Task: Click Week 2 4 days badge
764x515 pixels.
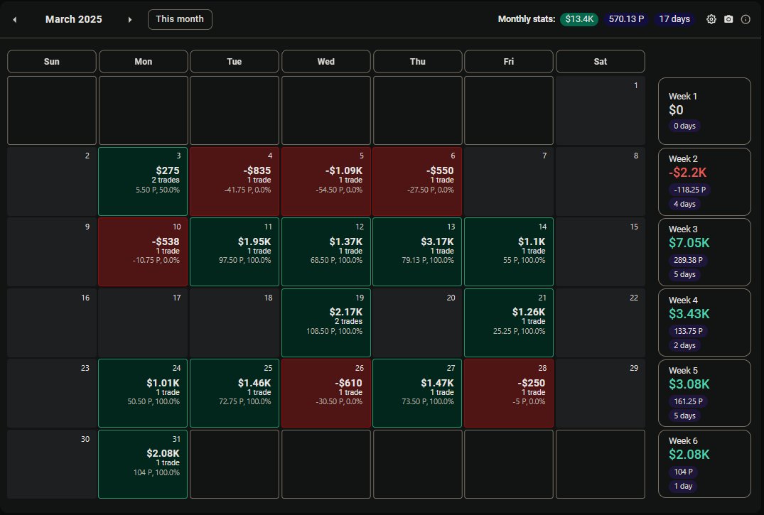Action: click(684, 204)
